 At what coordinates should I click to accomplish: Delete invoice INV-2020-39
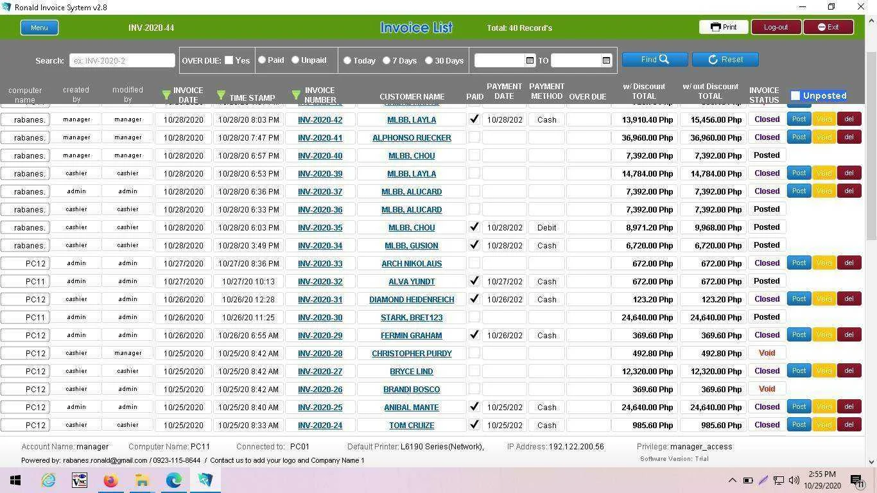pyautogui.click(x=849, y=173)
